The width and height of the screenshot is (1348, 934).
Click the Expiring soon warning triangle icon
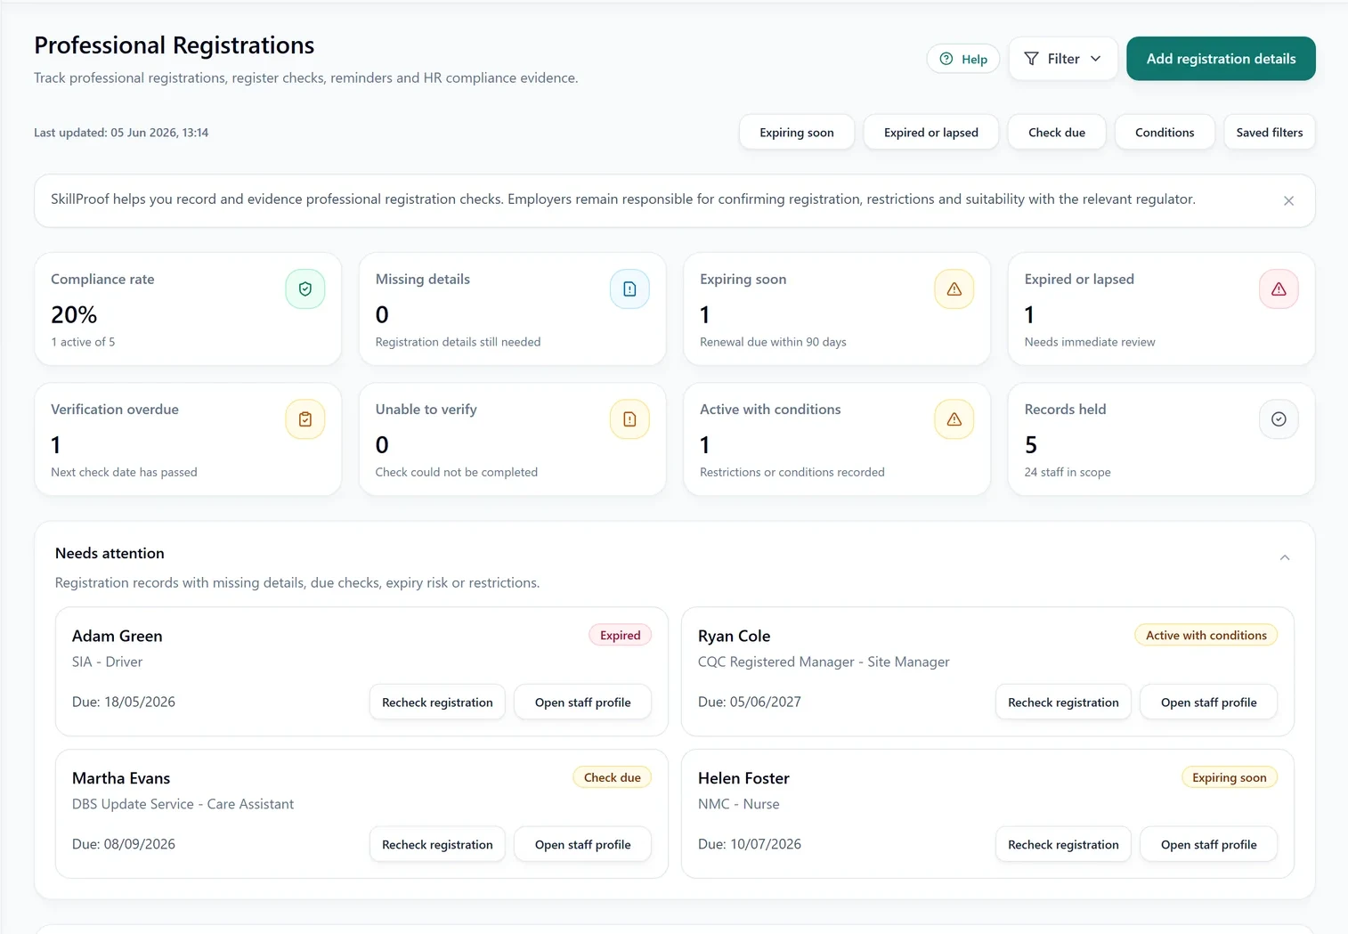pos(954,289)
